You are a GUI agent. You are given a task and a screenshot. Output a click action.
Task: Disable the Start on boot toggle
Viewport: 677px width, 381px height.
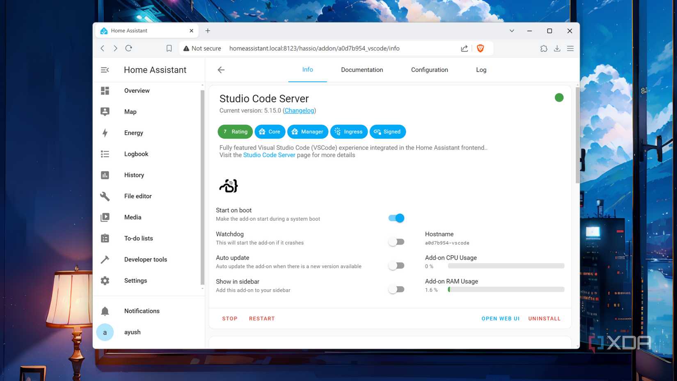396,218
